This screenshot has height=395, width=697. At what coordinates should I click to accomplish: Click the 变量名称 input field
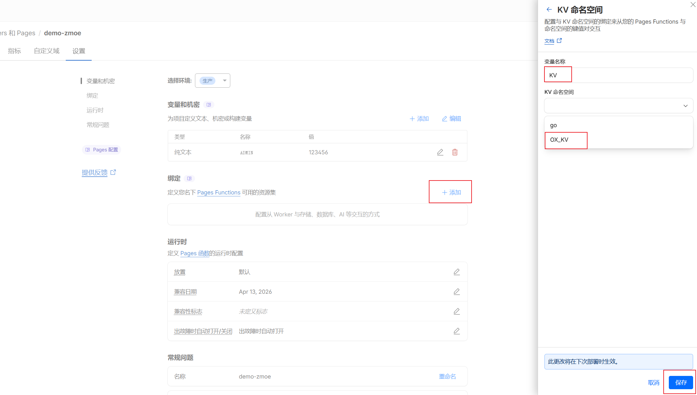[618, 75]
